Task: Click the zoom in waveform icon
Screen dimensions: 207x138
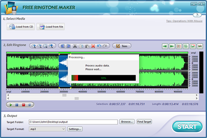Action: point(33,46)
